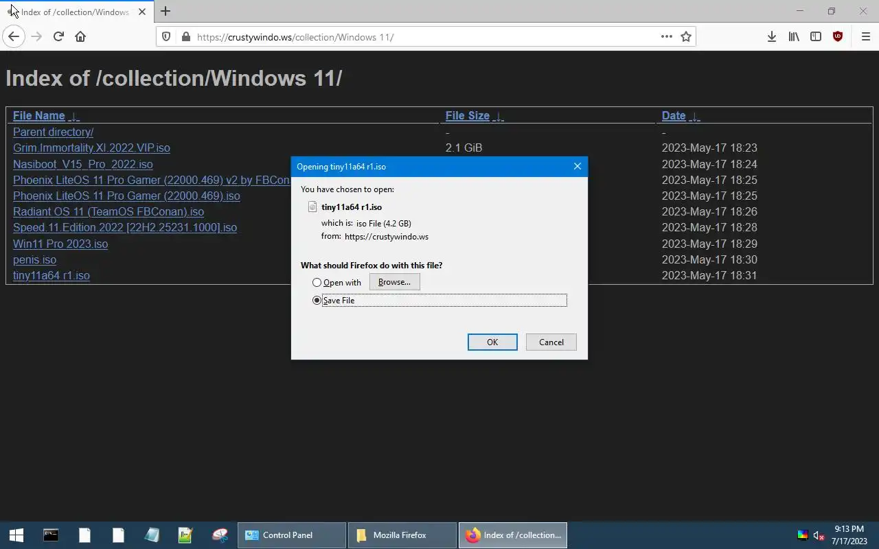Toggle File Size sort direction arrow
Screen dimensions: 879x549
pos(499,116)
